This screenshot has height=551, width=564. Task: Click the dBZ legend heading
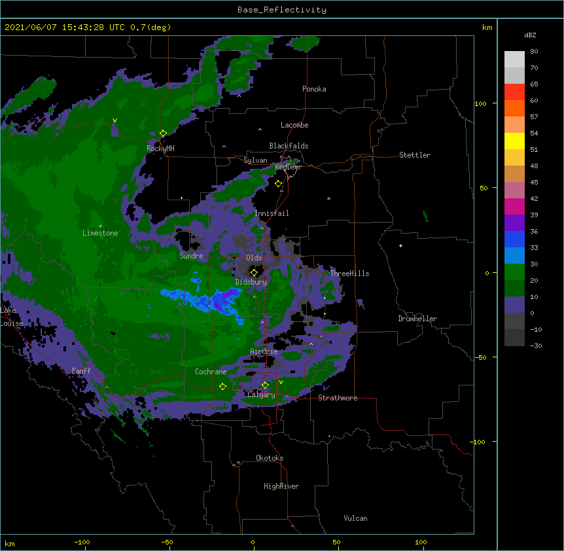click(x=530, y=35)
